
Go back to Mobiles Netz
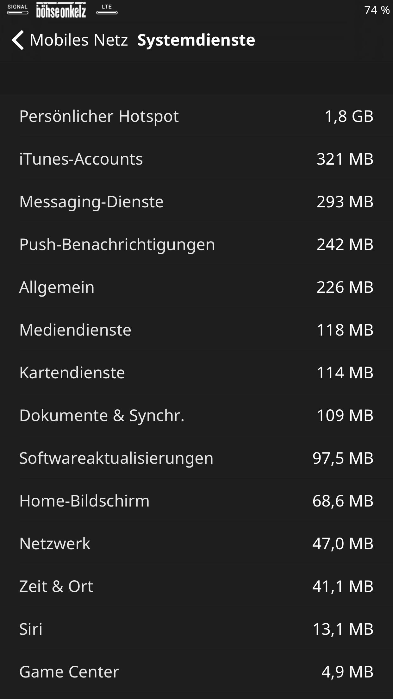coord(78,40)
